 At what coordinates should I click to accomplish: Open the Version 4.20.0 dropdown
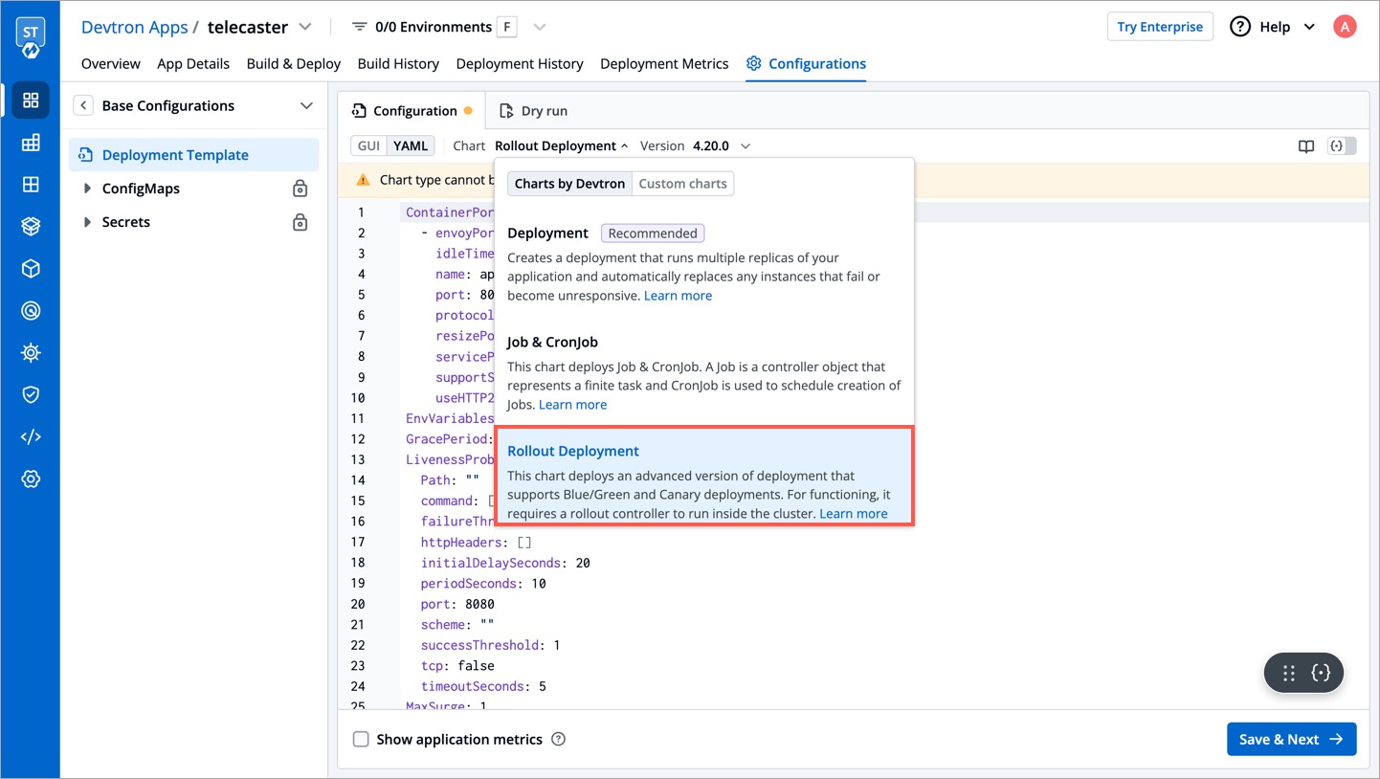point(745,146)
